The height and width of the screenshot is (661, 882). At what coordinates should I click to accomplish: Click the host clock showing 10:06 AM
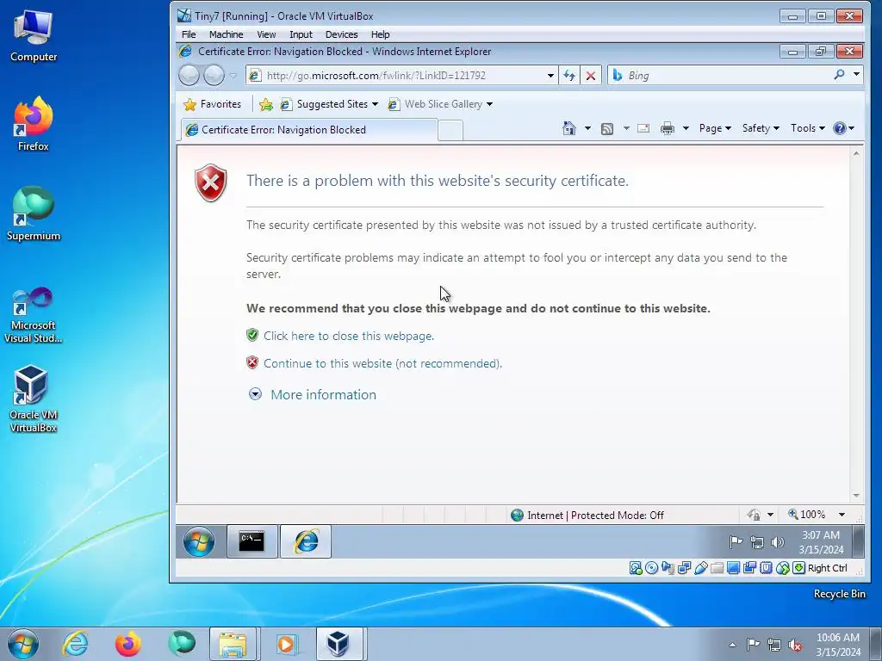(837, 645)
